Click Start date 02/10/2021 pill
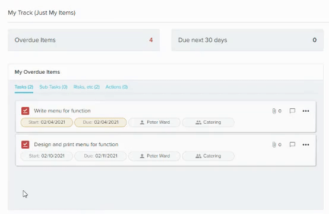329x214 pixels. click(x=47, y=156)
